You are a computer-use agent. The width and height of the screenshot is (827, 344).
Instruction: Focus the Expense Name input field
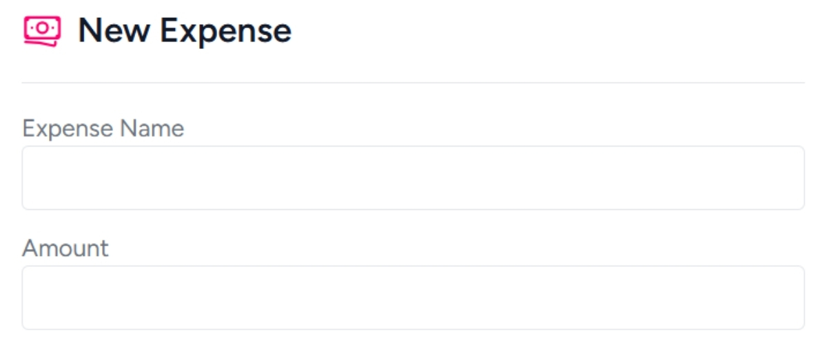(413, 178)
